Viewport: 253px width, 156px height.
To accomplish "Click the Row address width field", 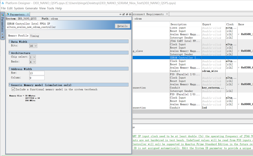I will [37, 73].
